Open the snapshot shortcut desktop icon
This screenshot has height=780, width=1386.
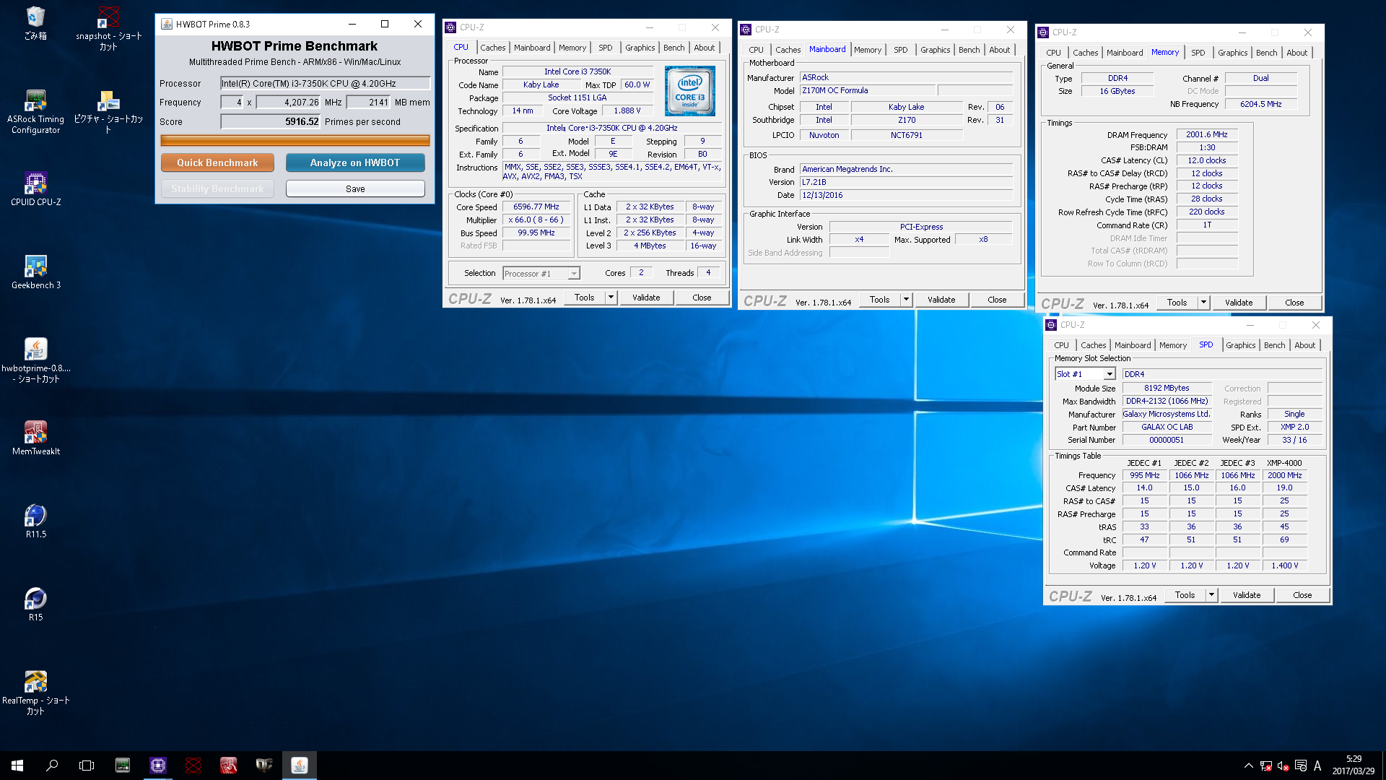108,27
